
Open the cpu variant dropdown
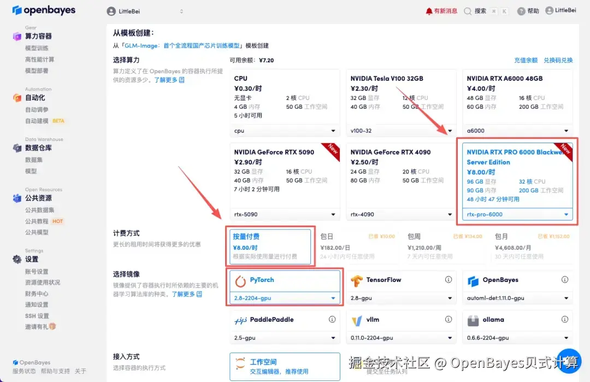(x=285, y=131)
